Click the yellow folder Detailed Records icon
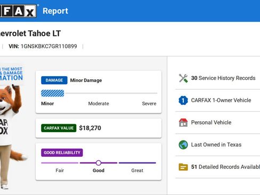This screenshot has width=260, height=195. point(183,167)
